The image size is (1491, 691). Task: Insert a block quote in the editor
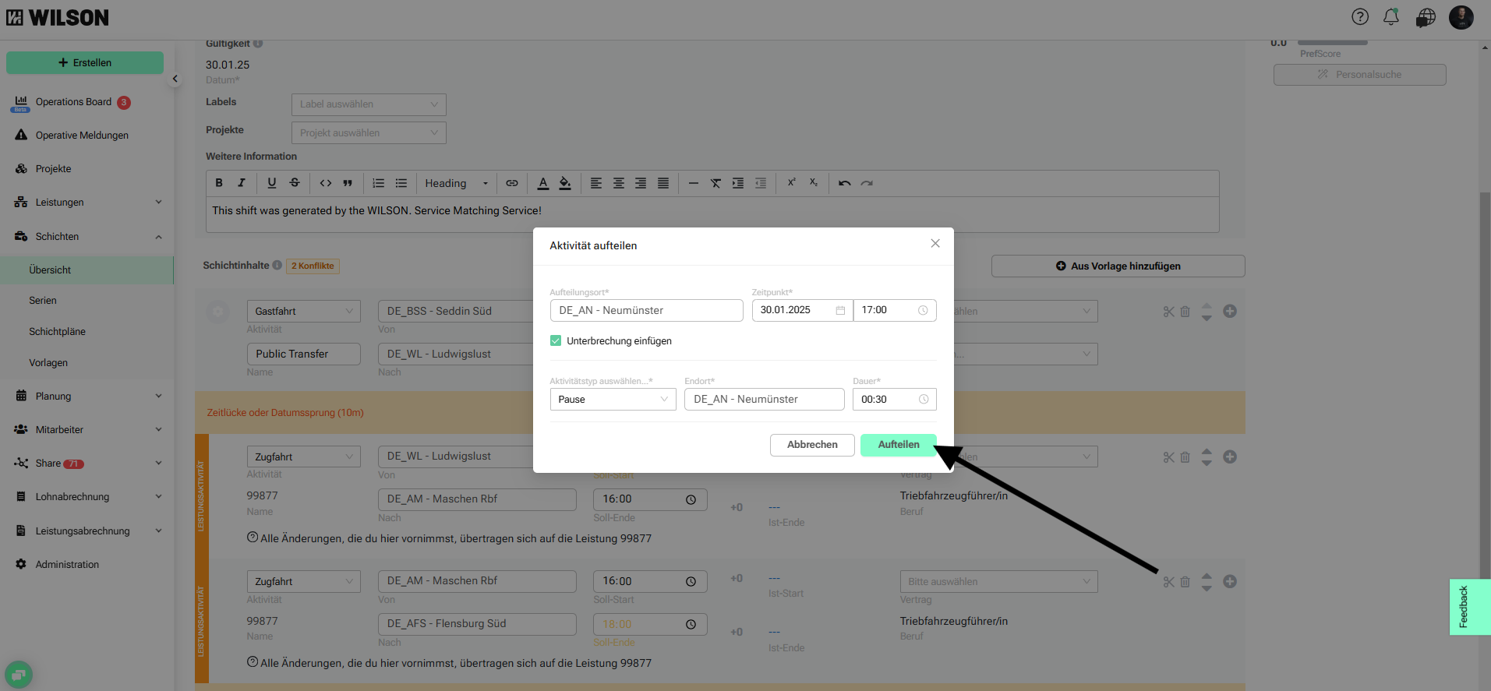pyautogui.click(x=348, y=183)
